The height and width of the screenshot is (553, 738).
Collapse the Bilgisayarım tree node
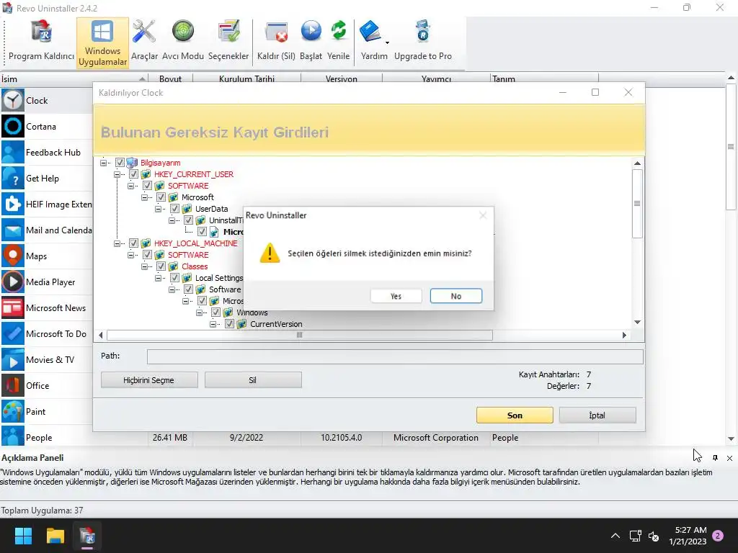coord(103,163)
